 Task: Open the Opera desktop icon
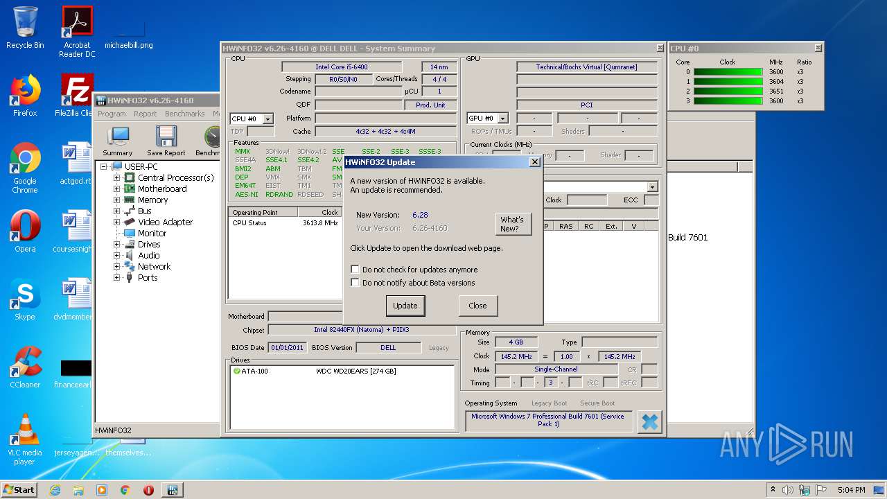[x=25, y=231]
